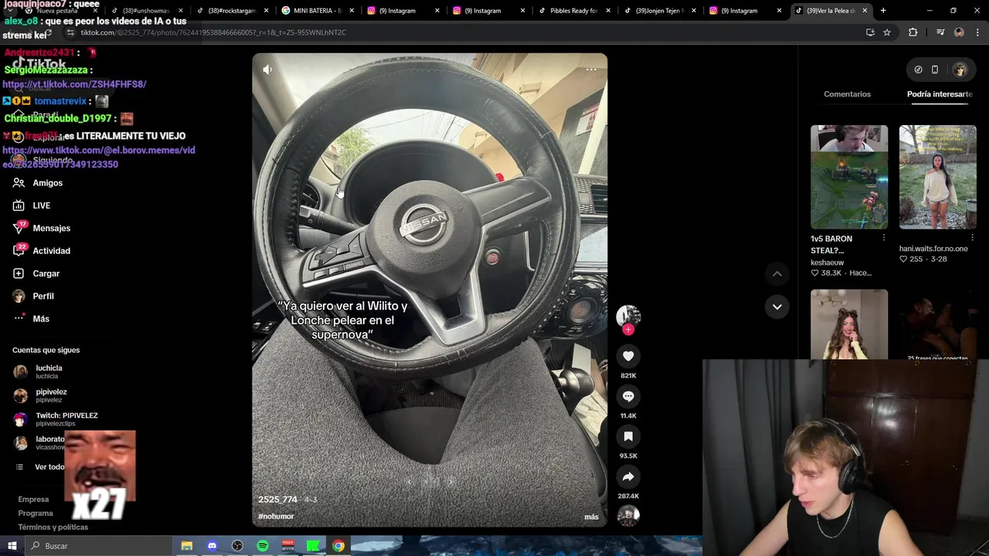This screenshot has width=989, height=556.
Task: Open options for the hani.waits.for.no.one card
Action: pyautogui.click(x=972, y=238)
